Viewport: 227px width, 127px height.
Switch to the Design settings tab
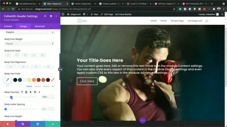coord(23,26)
